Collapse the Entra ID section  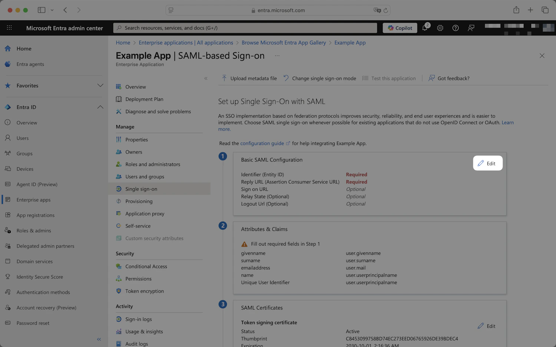coord(100,107)
